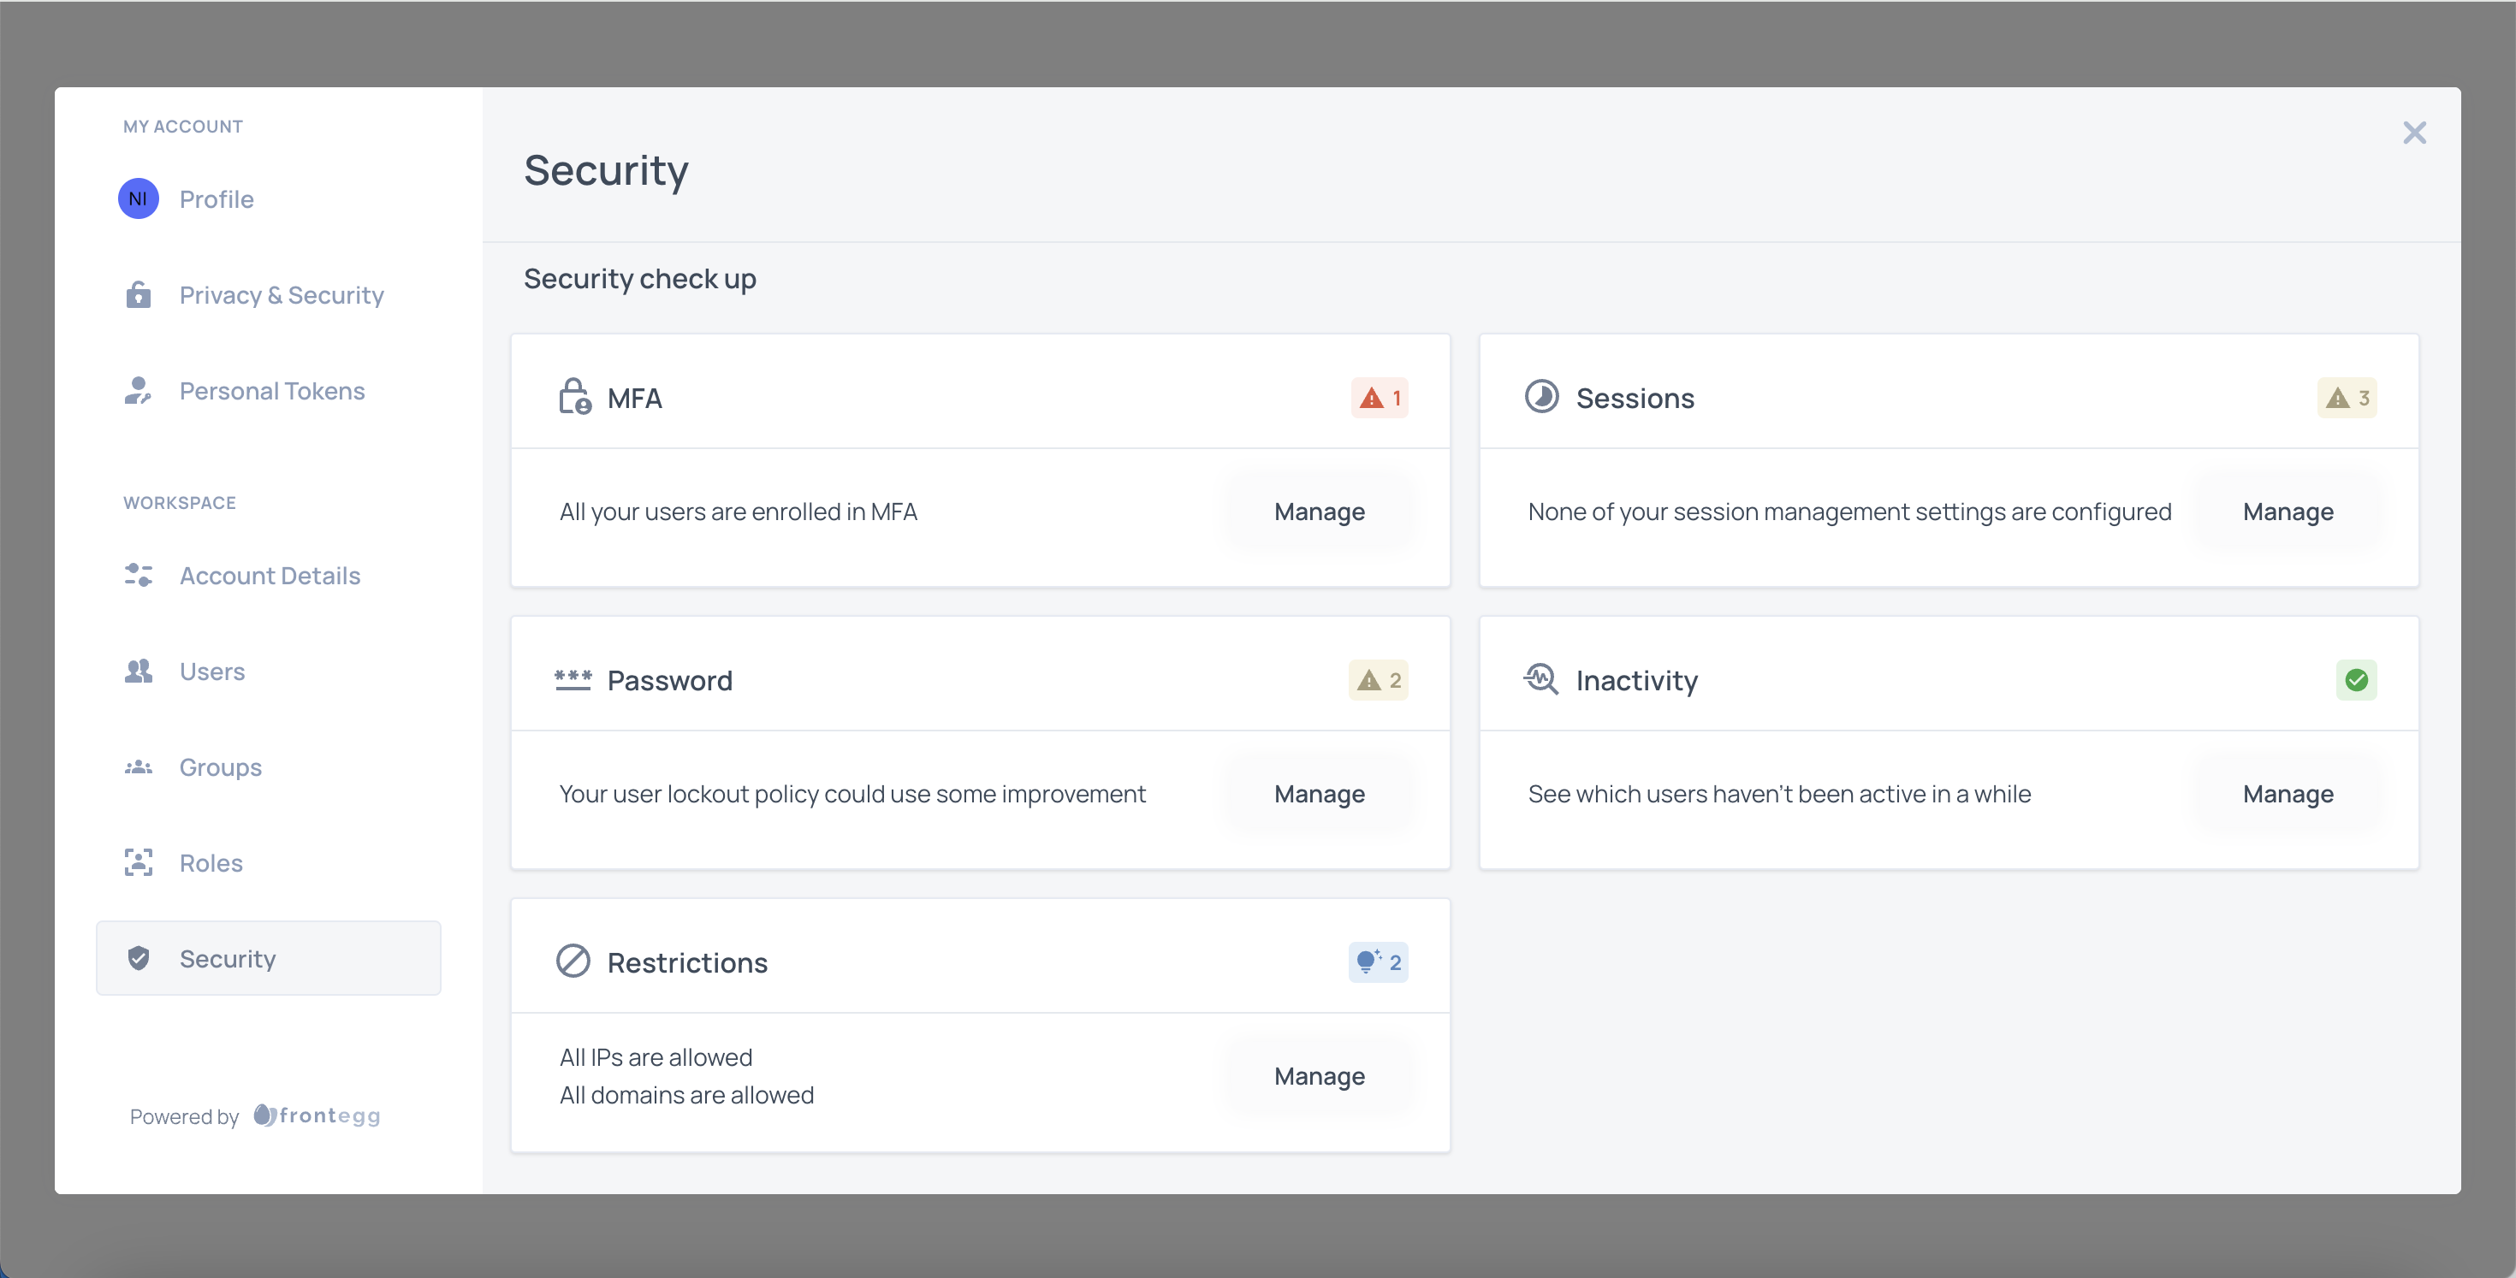Click the Sessions warning badge showing 3
The width and height of the screenshot is (2516, 1278).
click(x=2346, y=399)
